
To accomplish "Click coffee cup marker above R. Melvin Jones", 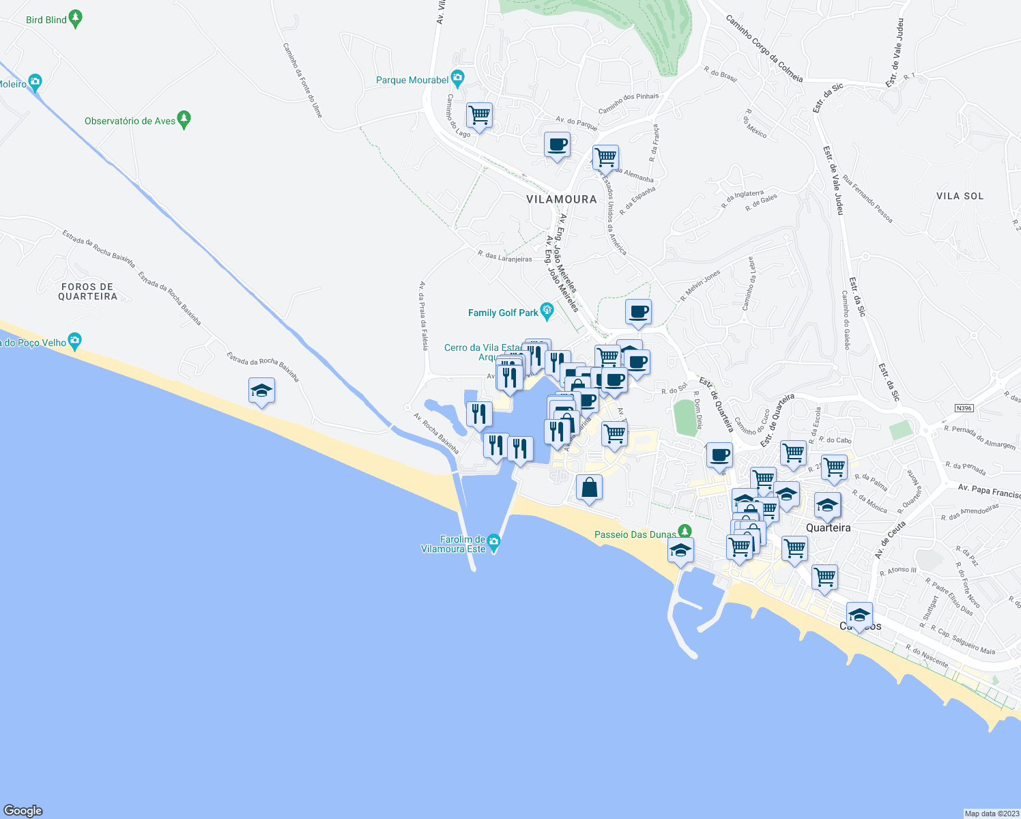I will pyautogui.click(x=638, y=313).
